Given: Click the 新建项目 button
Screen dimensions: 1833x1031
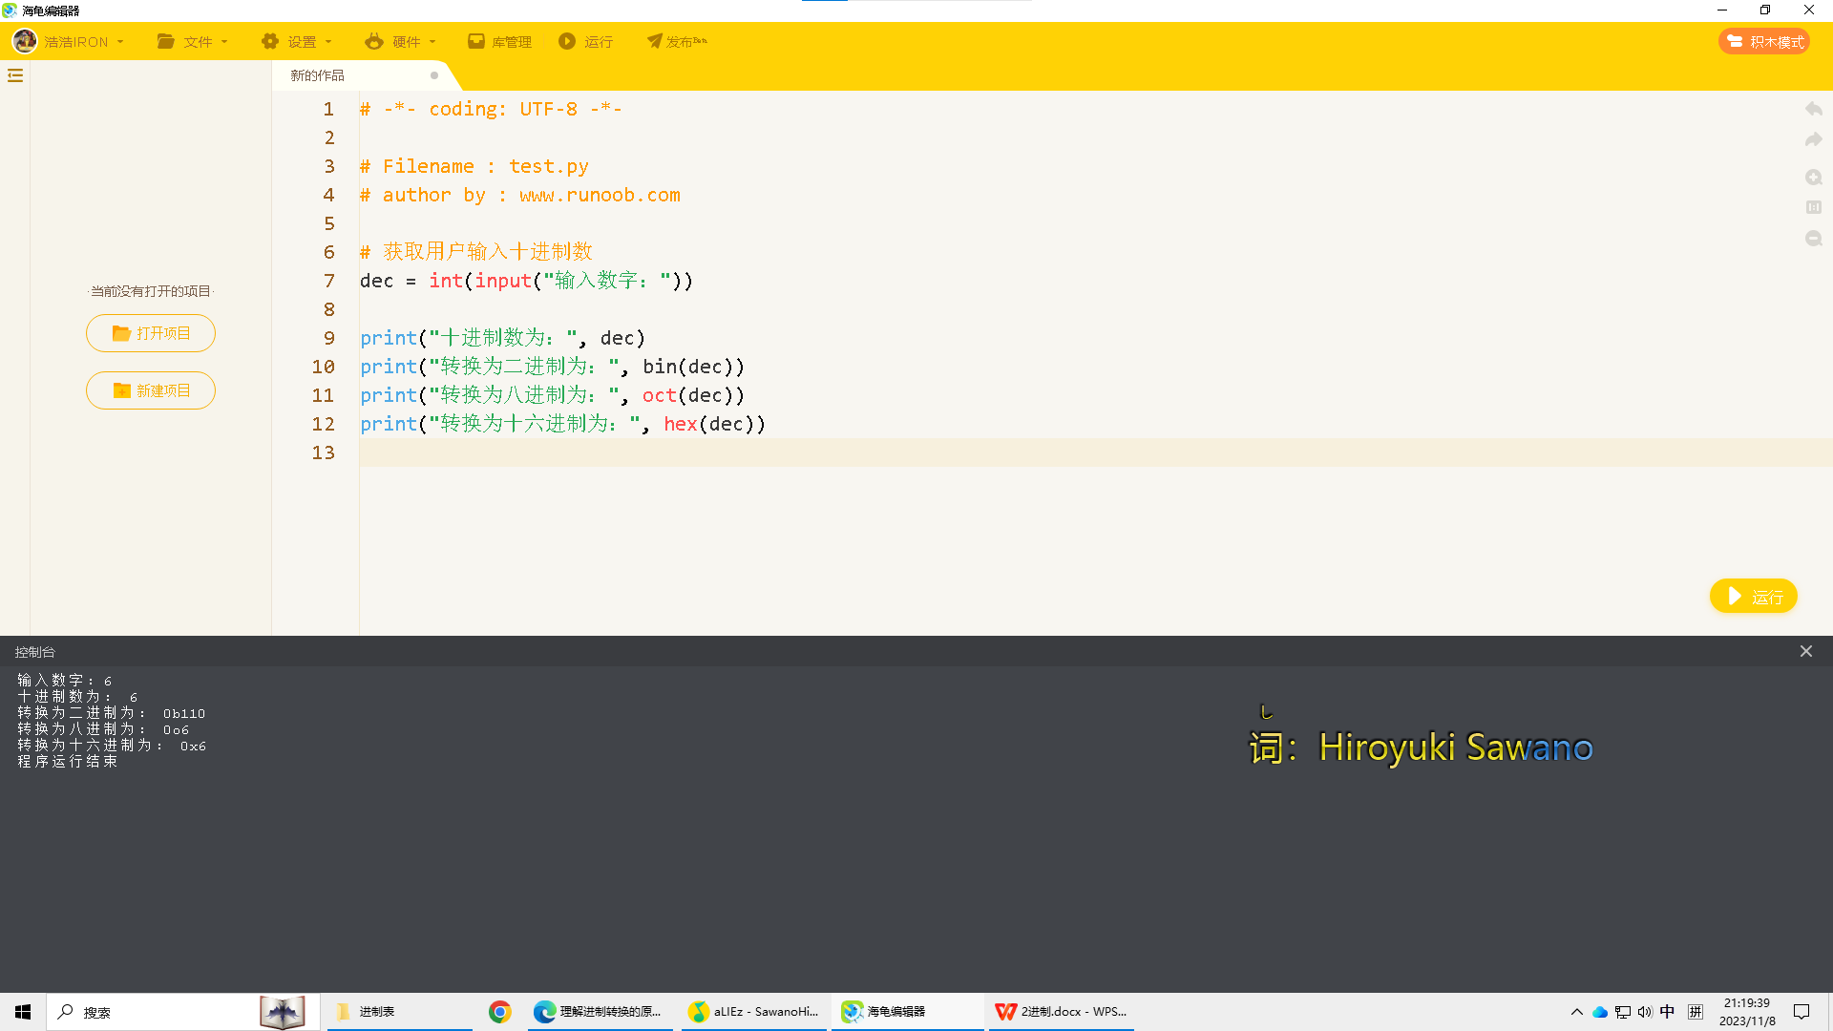Looking at the screenshot, I should point(151,390).
